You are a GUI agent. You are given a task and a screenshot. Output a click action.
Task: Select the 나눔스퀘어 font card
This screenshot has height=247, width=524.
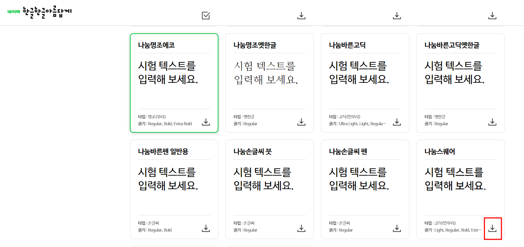(x=460, y=189)
